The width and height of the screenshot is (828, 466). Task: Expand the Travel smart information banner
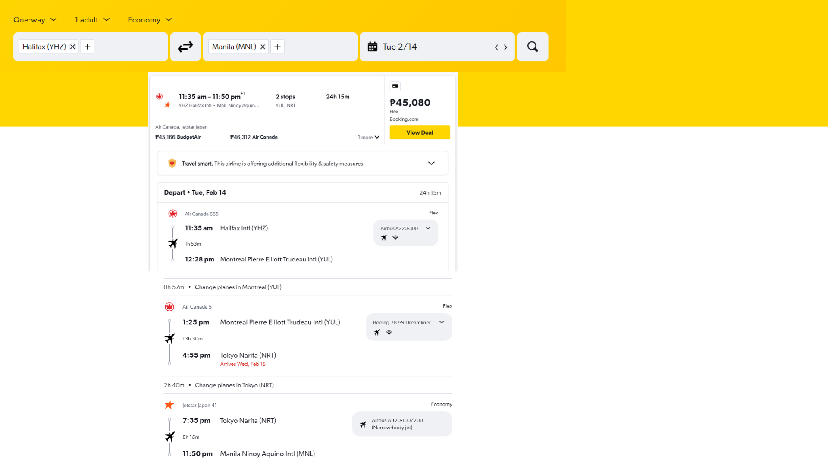point(431,163)
